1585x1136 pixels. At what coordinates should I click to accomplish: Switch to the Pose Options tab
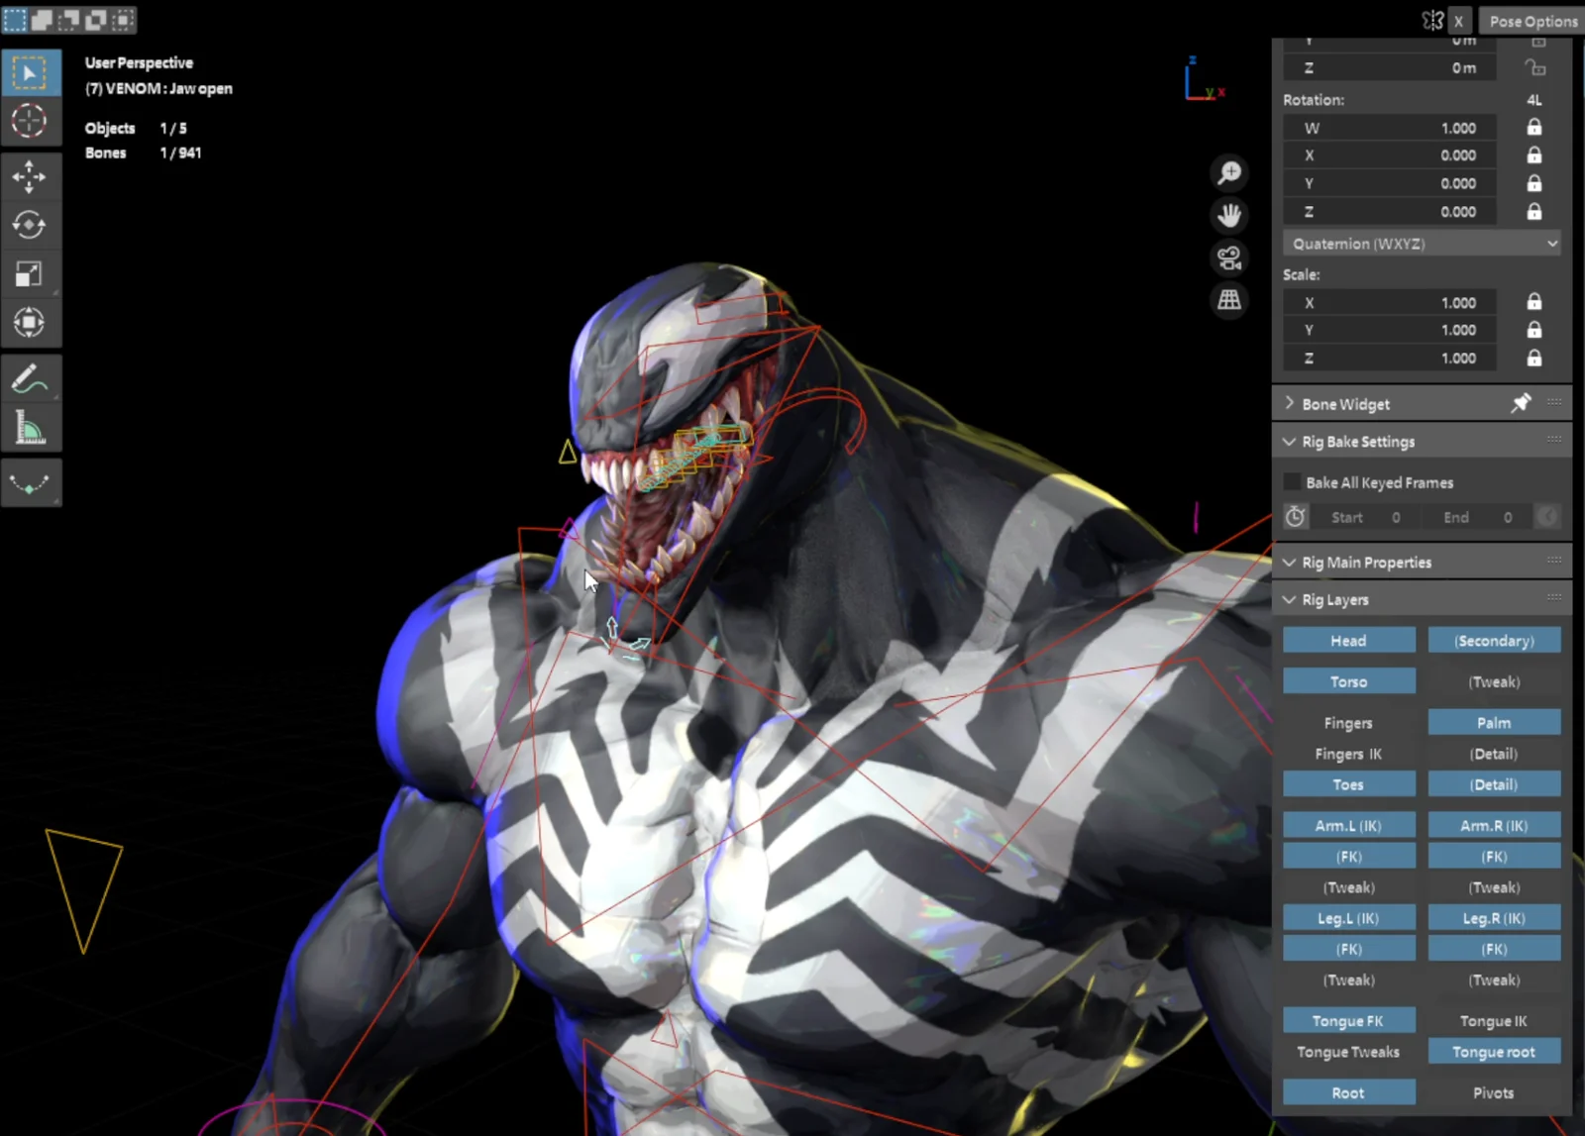click(1532, 20)
